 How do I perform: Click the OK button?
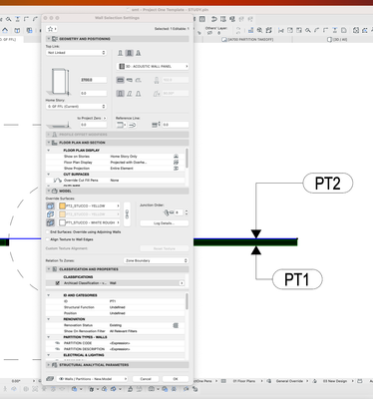click(176, 379)
